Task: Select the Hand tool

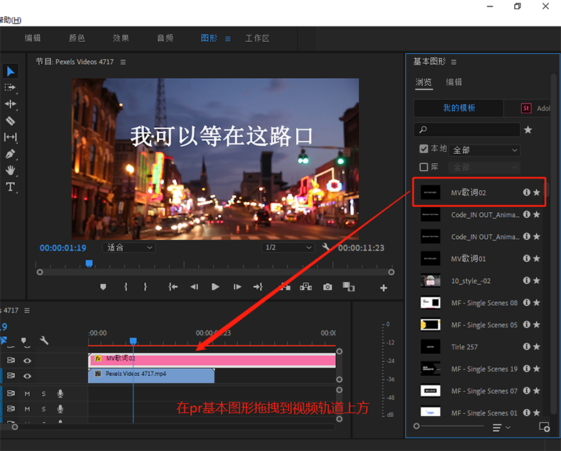Action: coord(11,170)
